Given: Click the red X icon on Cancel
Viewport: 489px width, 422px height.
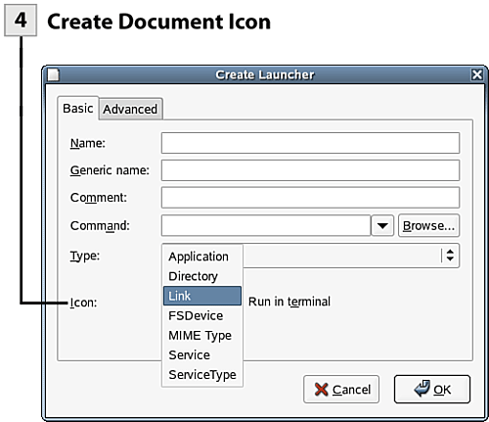Looking at the screenshot, I should pyautogui.click(x=321, y=390).
